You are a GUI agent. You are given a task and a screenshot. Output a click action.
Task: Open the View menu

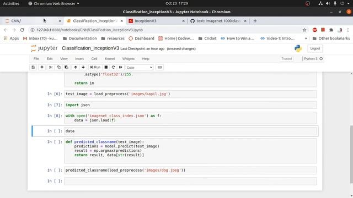point(64,59)
